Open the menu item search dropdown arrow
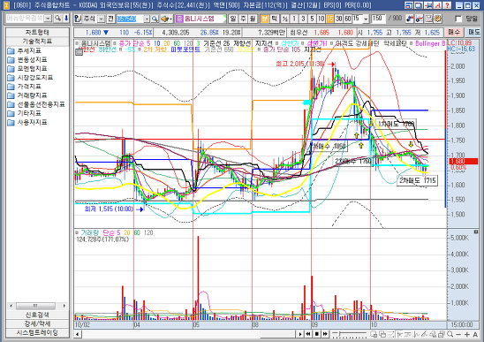The height and width of the screenshot is (342, 484). point(48,19)
